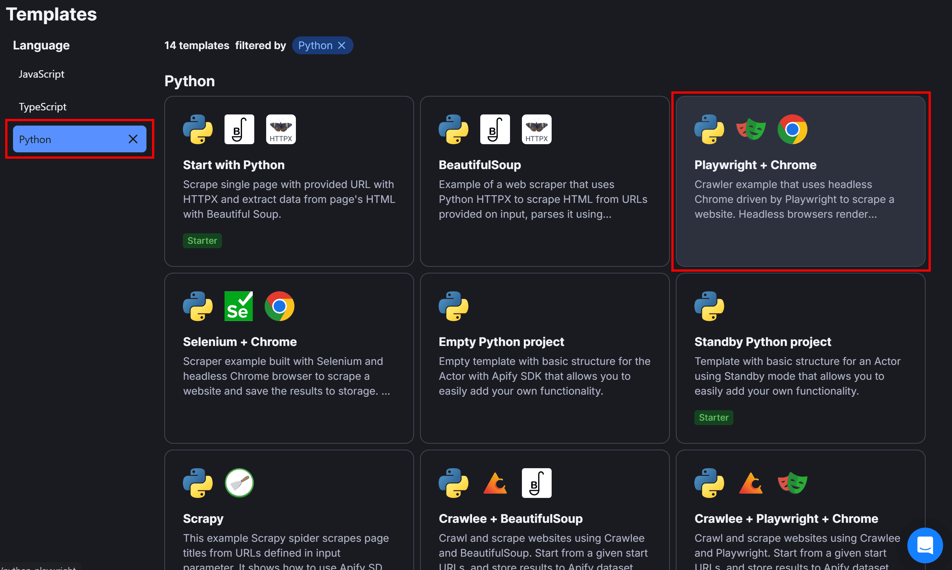Image resolution: width=952 pixels, height=570 pixels.
Task: Click the Selenium icon on Selenium + Chrome card
Action: pos(238,306)
